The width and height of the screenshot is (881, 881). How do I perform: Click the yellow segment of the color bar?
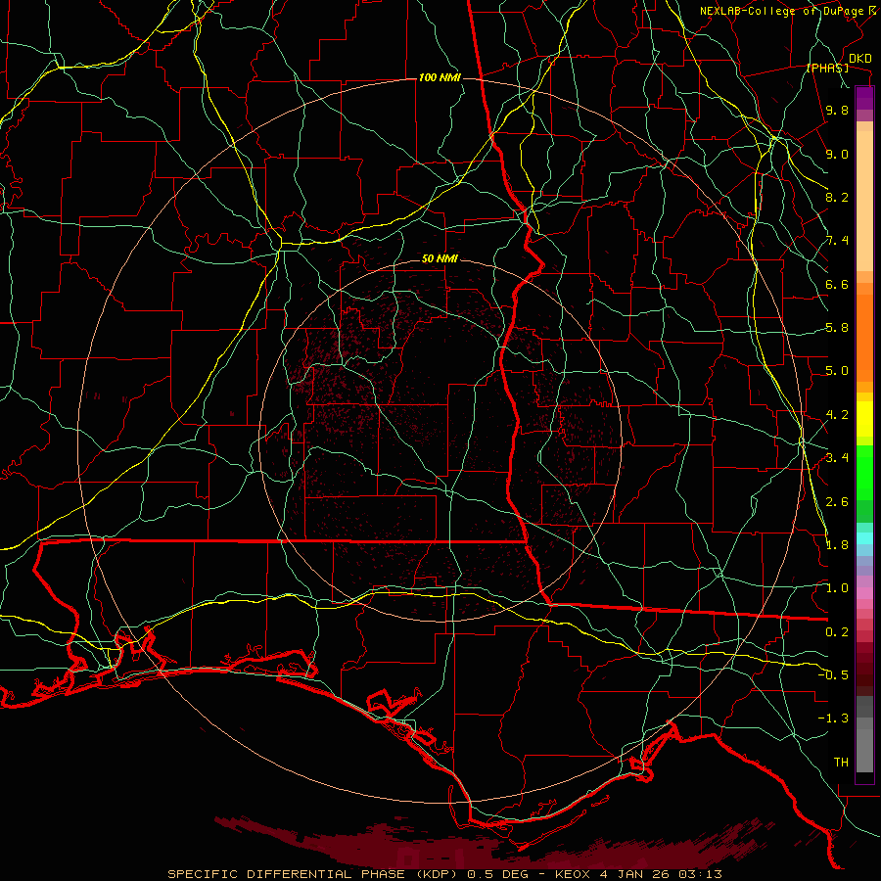pos(864,419)
